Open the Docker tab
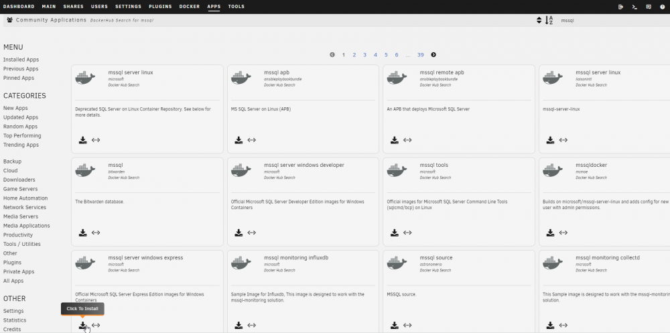This screenshot has height=333, width=670. click(190, 7)
